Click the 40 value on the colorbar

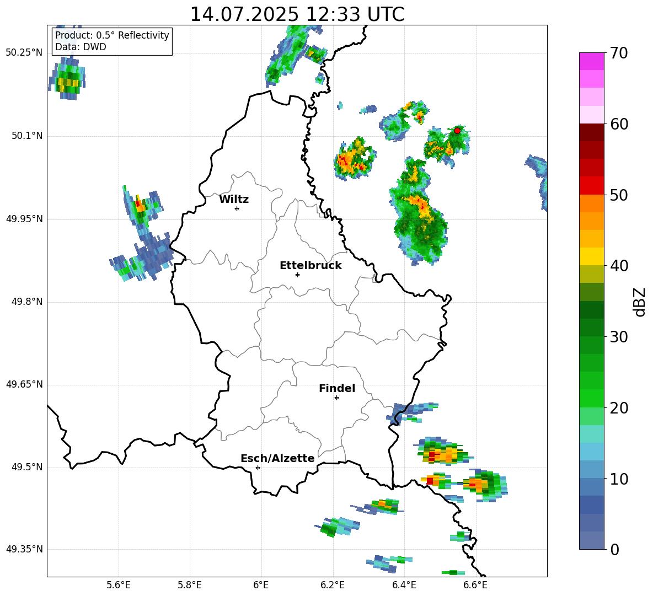(618, 266)
